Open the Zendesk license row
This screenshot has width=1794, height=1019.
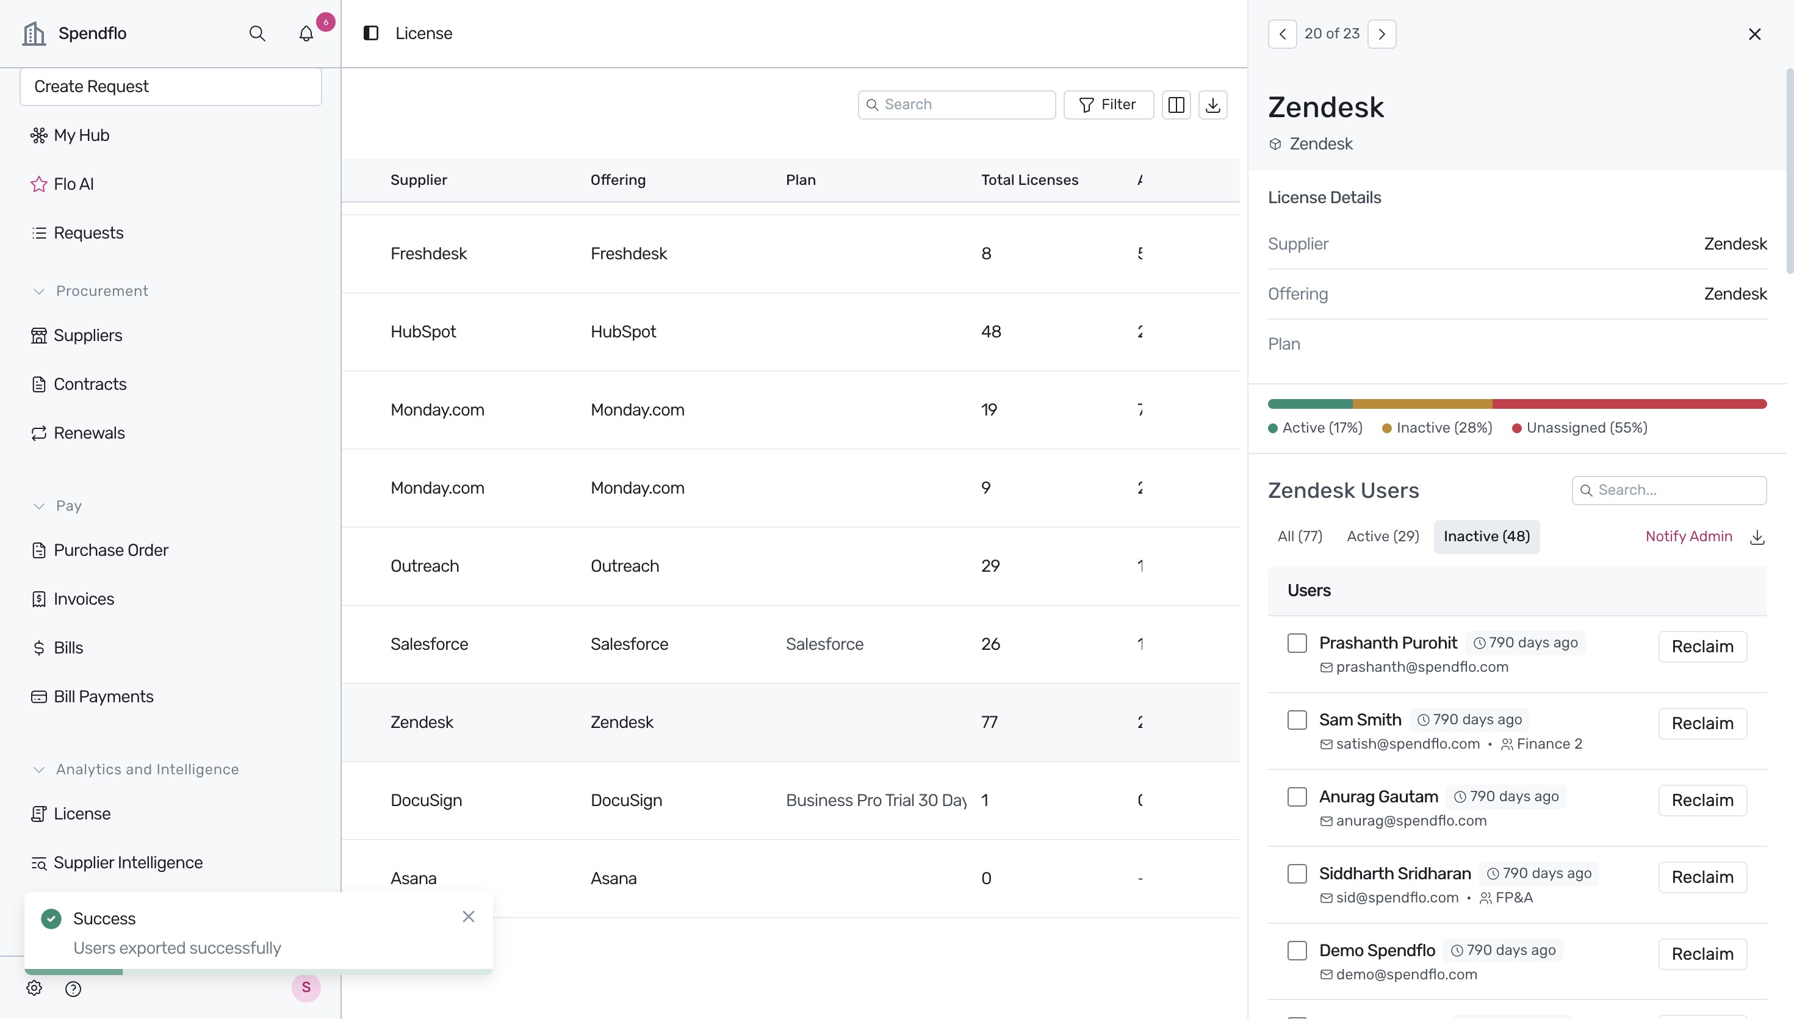790,722
